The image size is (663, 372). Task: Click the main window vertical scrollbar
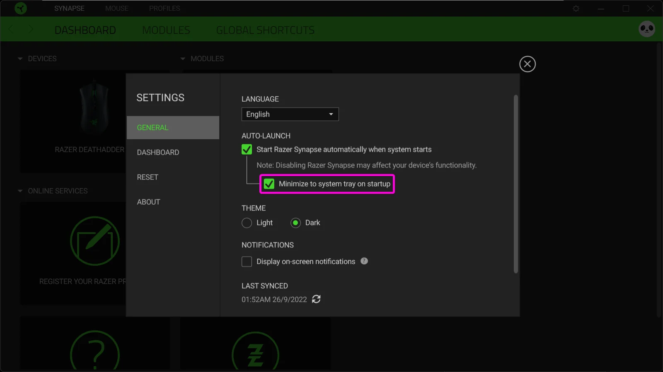659,180
